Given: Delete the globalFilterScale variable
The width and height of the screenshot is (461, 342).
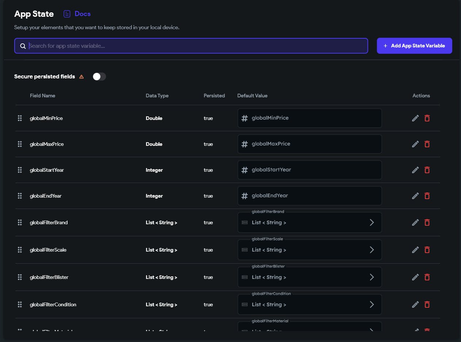Looking at the screenshot, I should click(x=427, y=250).
